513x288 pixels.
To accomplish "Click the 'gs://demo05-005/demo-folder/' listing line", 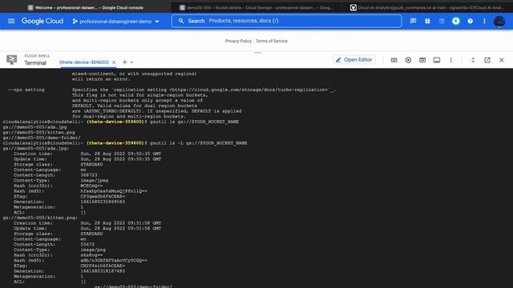I will coord(42,138).
